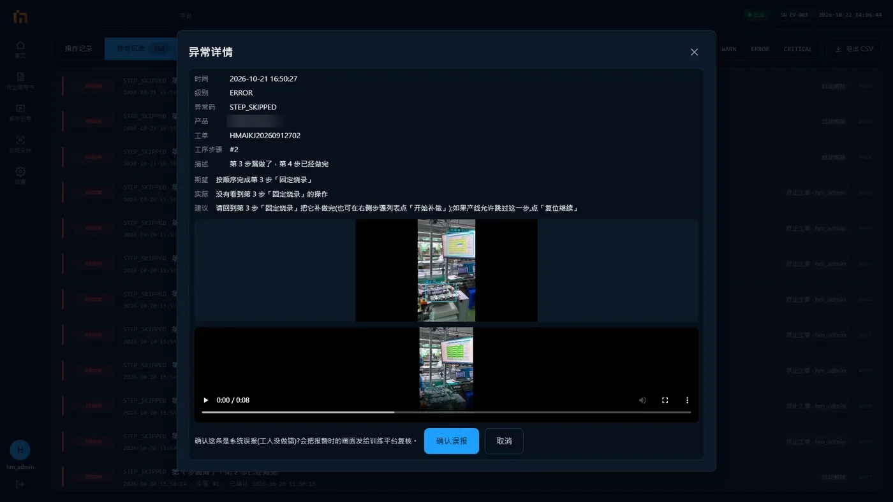This screenshot has width=893, height=502.
Task: Click the green online status badge in header
Action: point(755,15)
